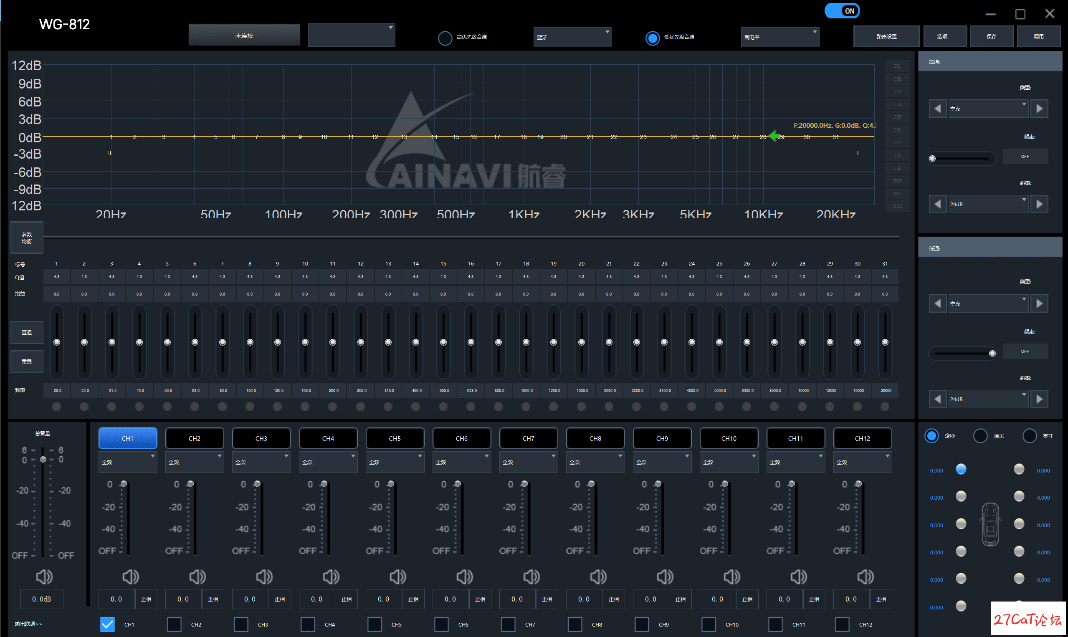1068x637 pixels.
Task: Click the 调用 recall button
Action: tap(1038, 36)
